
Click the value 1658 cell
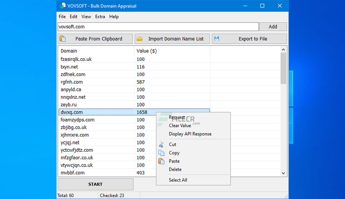point(142,112)
